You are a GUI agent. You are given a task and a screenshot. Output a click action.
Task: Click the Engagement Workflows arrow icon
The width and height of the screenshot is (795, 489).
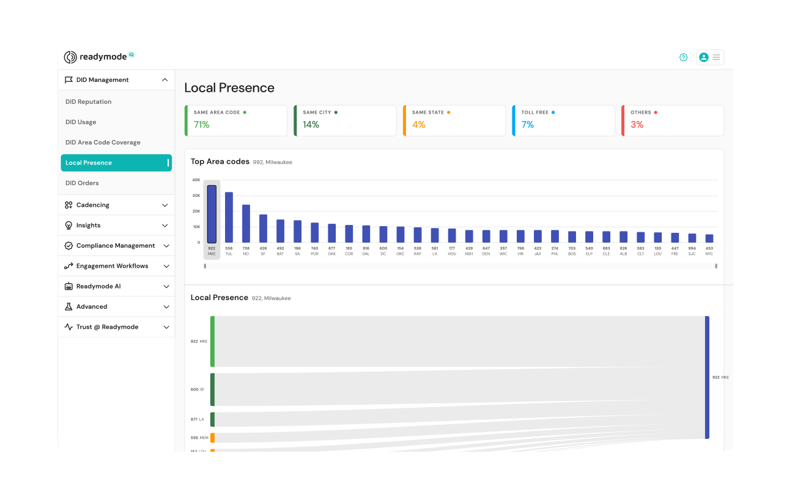point(68,265)
